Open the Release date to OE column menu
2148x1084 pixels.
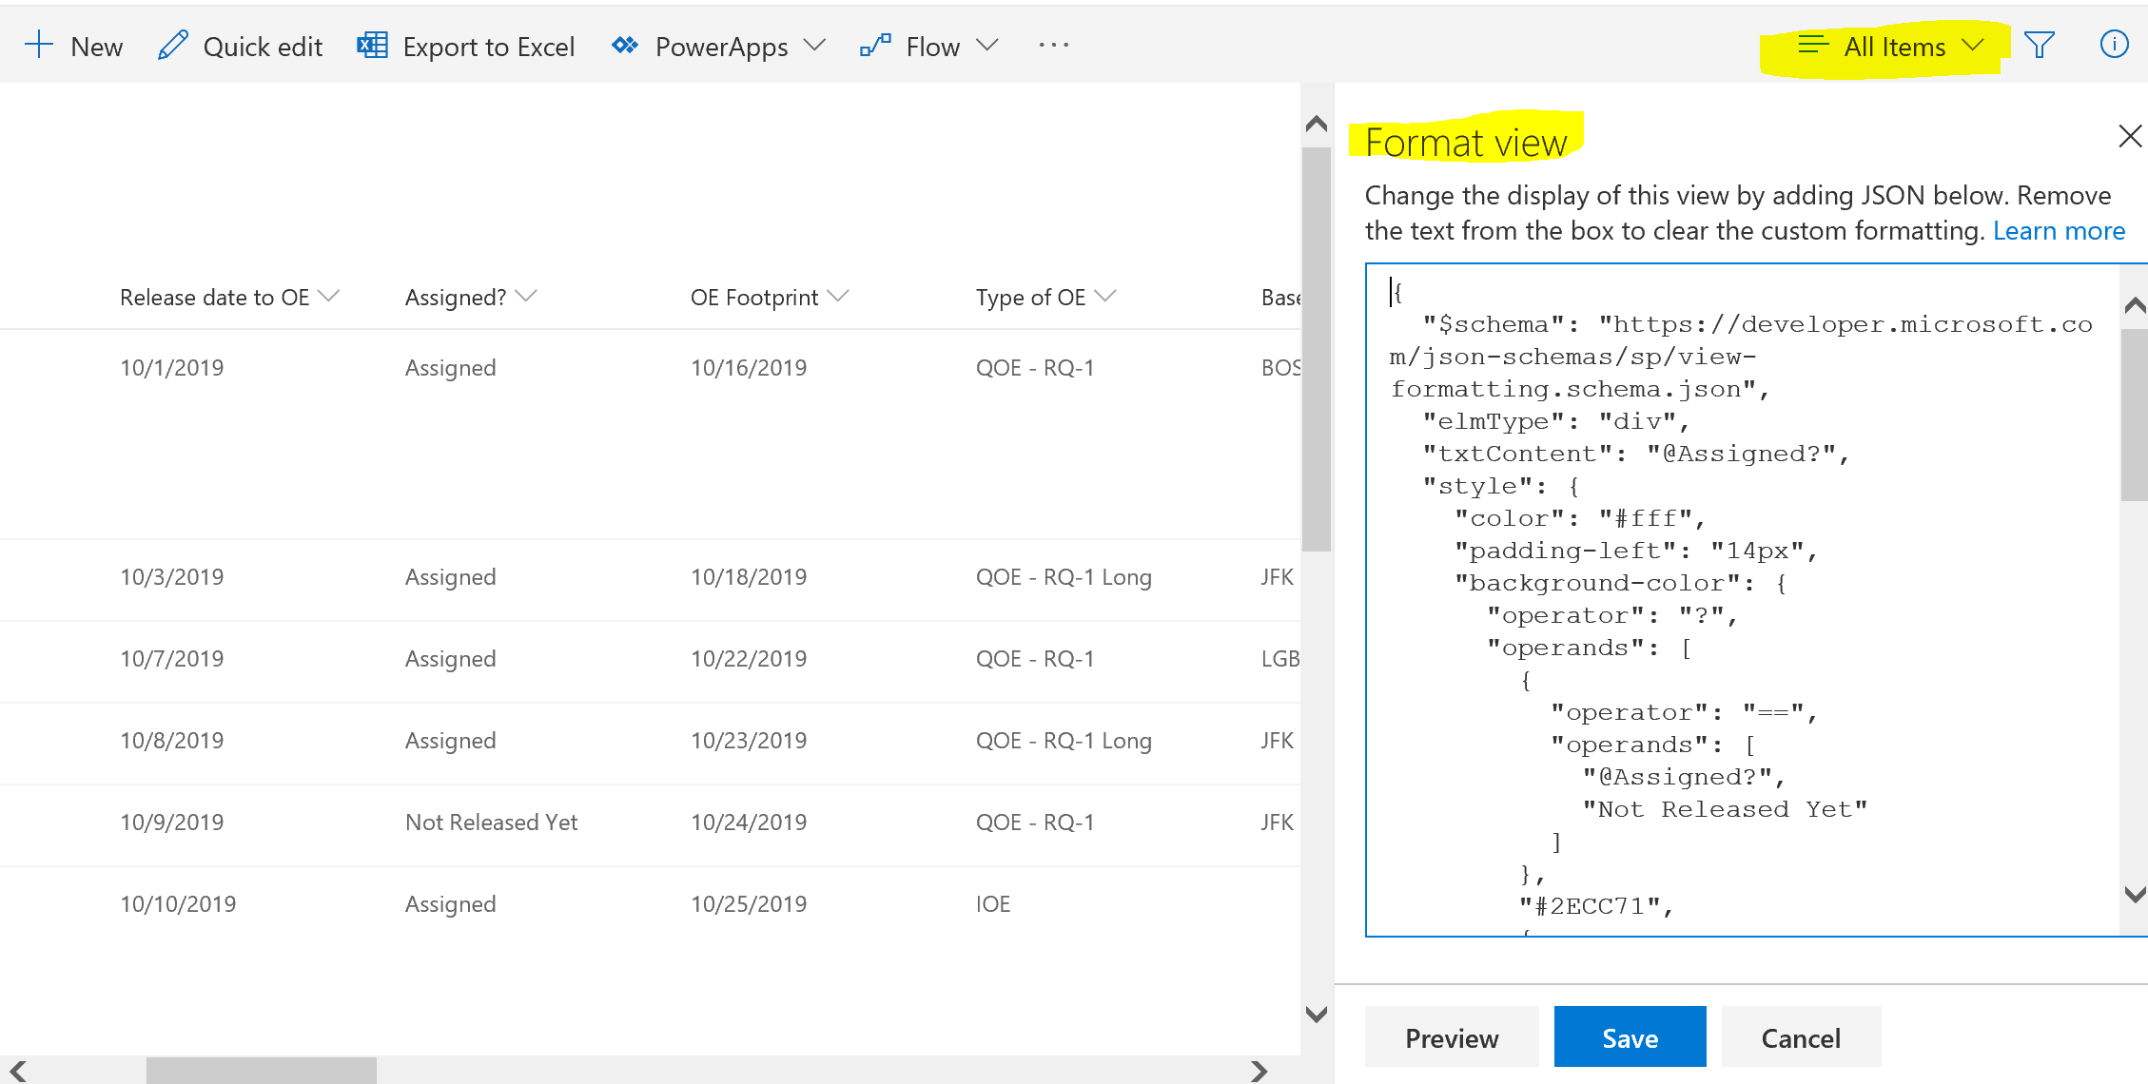(329, 296)
